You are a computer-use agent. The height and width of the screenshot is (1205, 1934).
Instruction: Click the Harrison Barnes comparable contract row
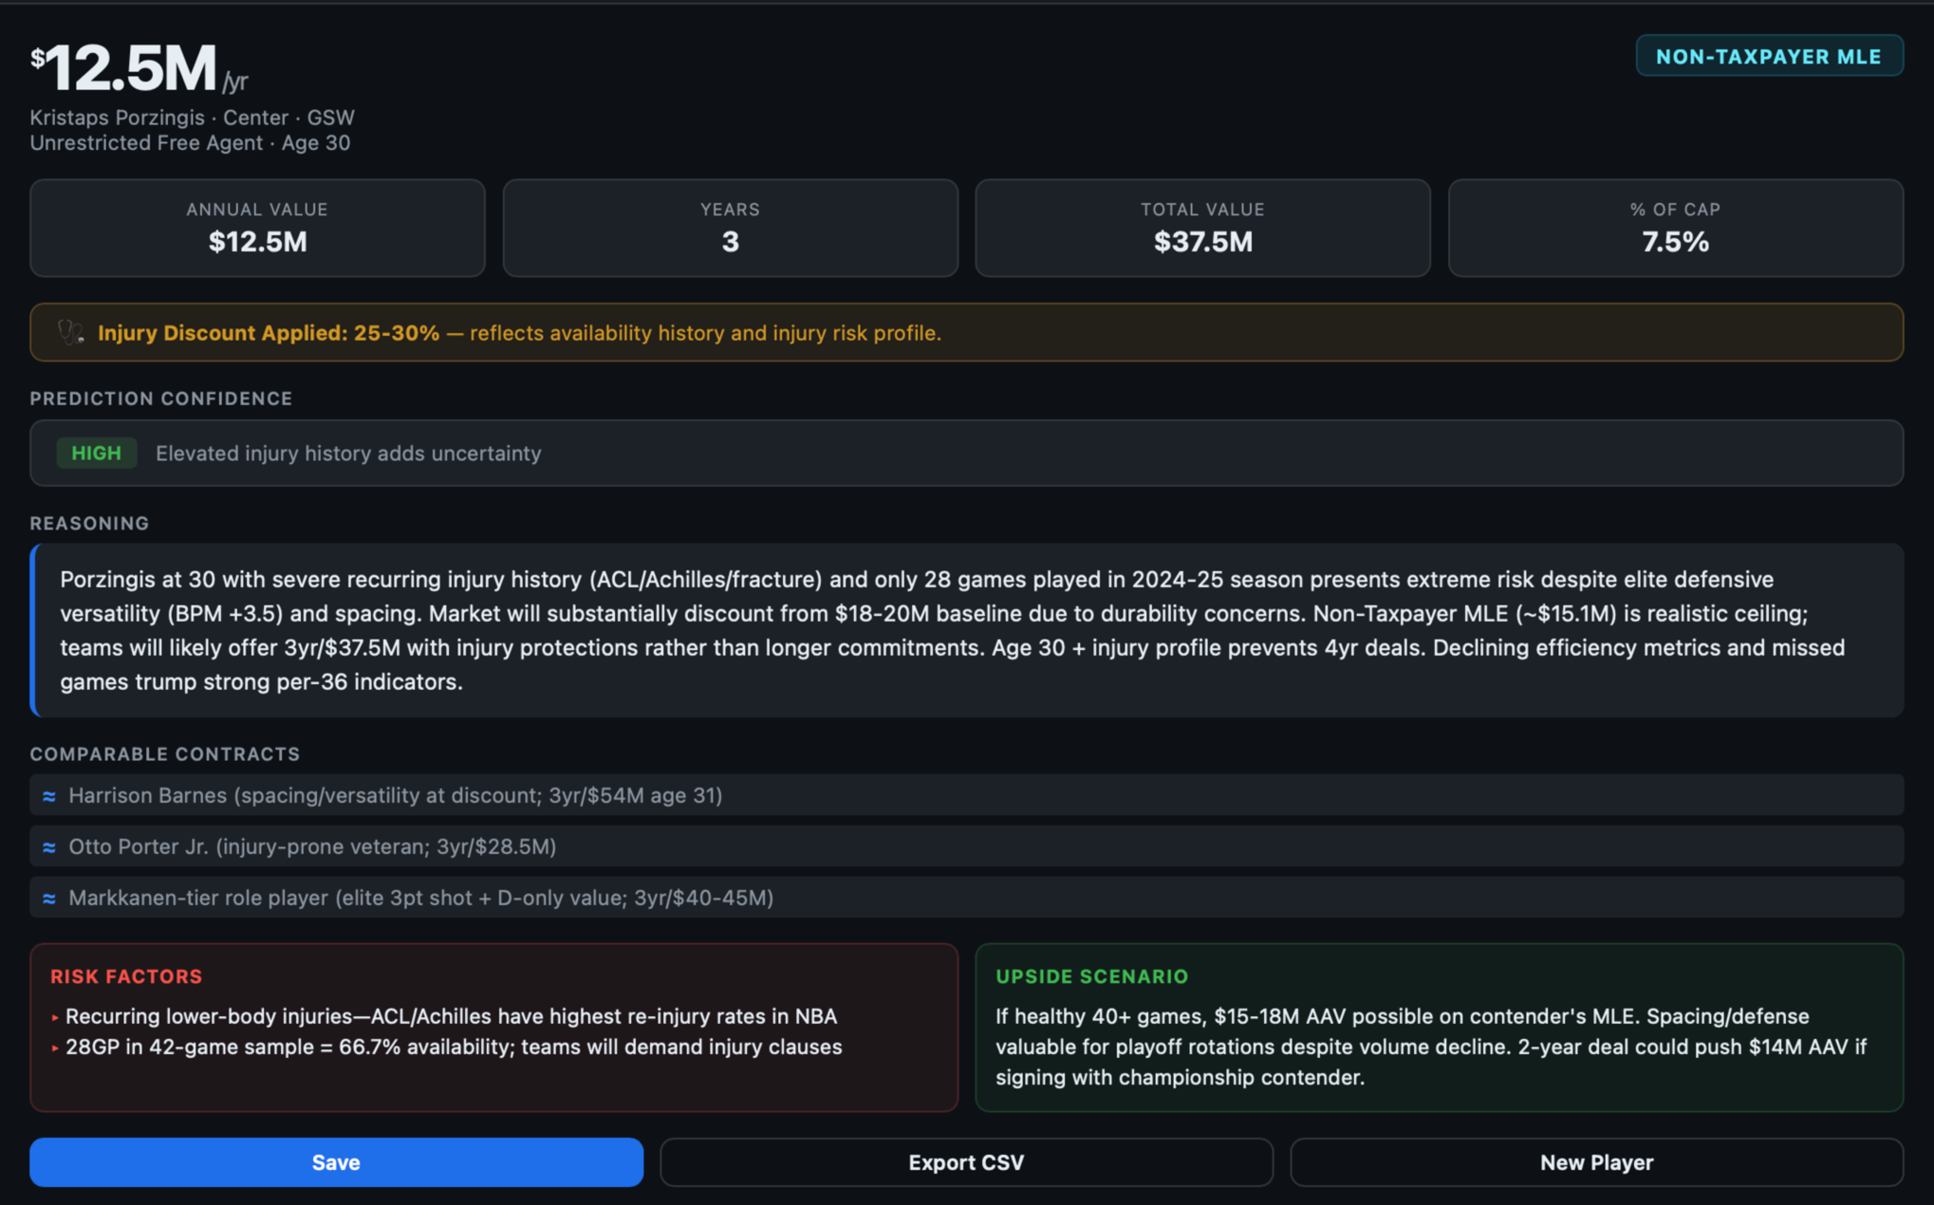point(965,795)
